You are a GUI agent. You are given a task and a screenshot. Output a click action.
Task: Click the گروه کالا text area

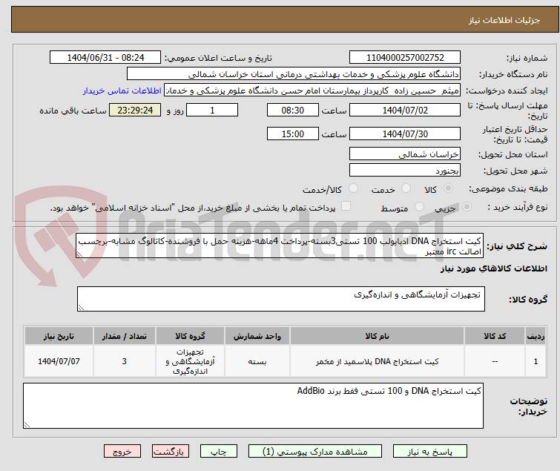click(280, 299)
